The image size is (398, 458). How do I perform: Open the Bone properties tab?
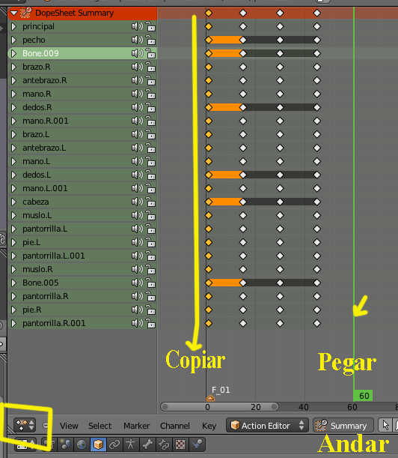click(x=147, y=445)
